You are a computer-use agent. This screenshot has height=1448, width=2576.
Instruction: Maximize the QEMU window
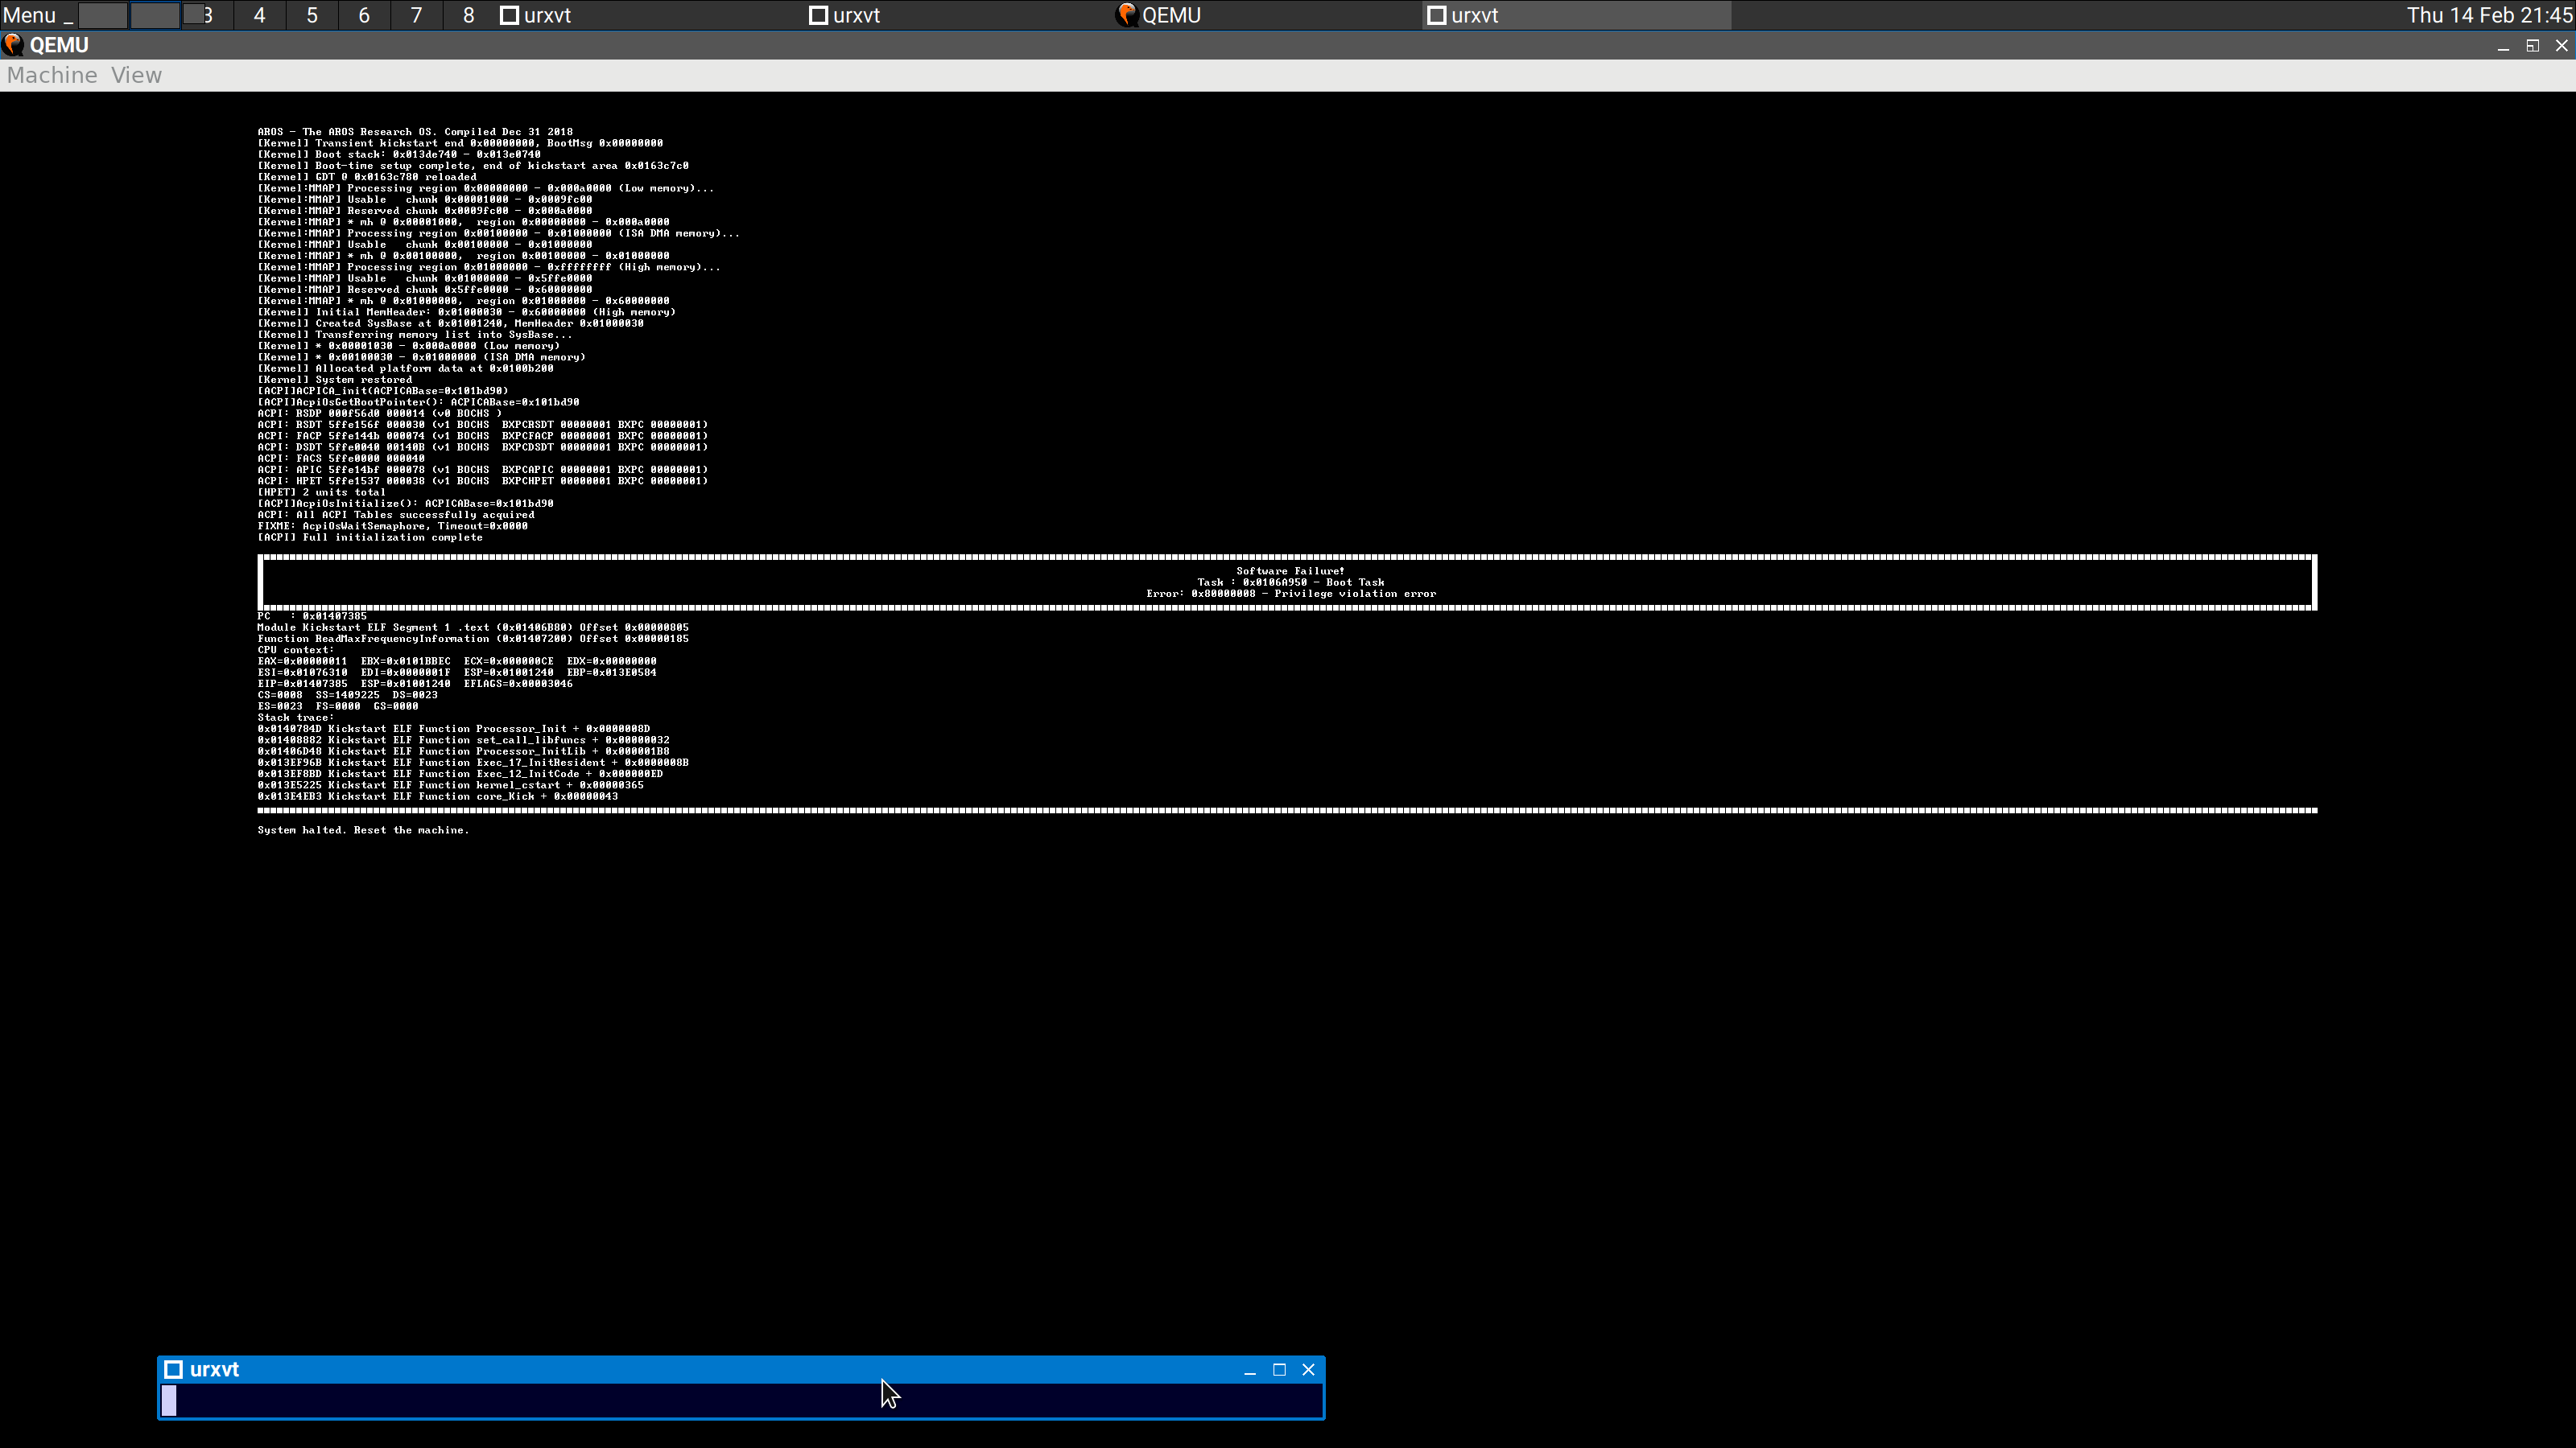point(2532,46)
